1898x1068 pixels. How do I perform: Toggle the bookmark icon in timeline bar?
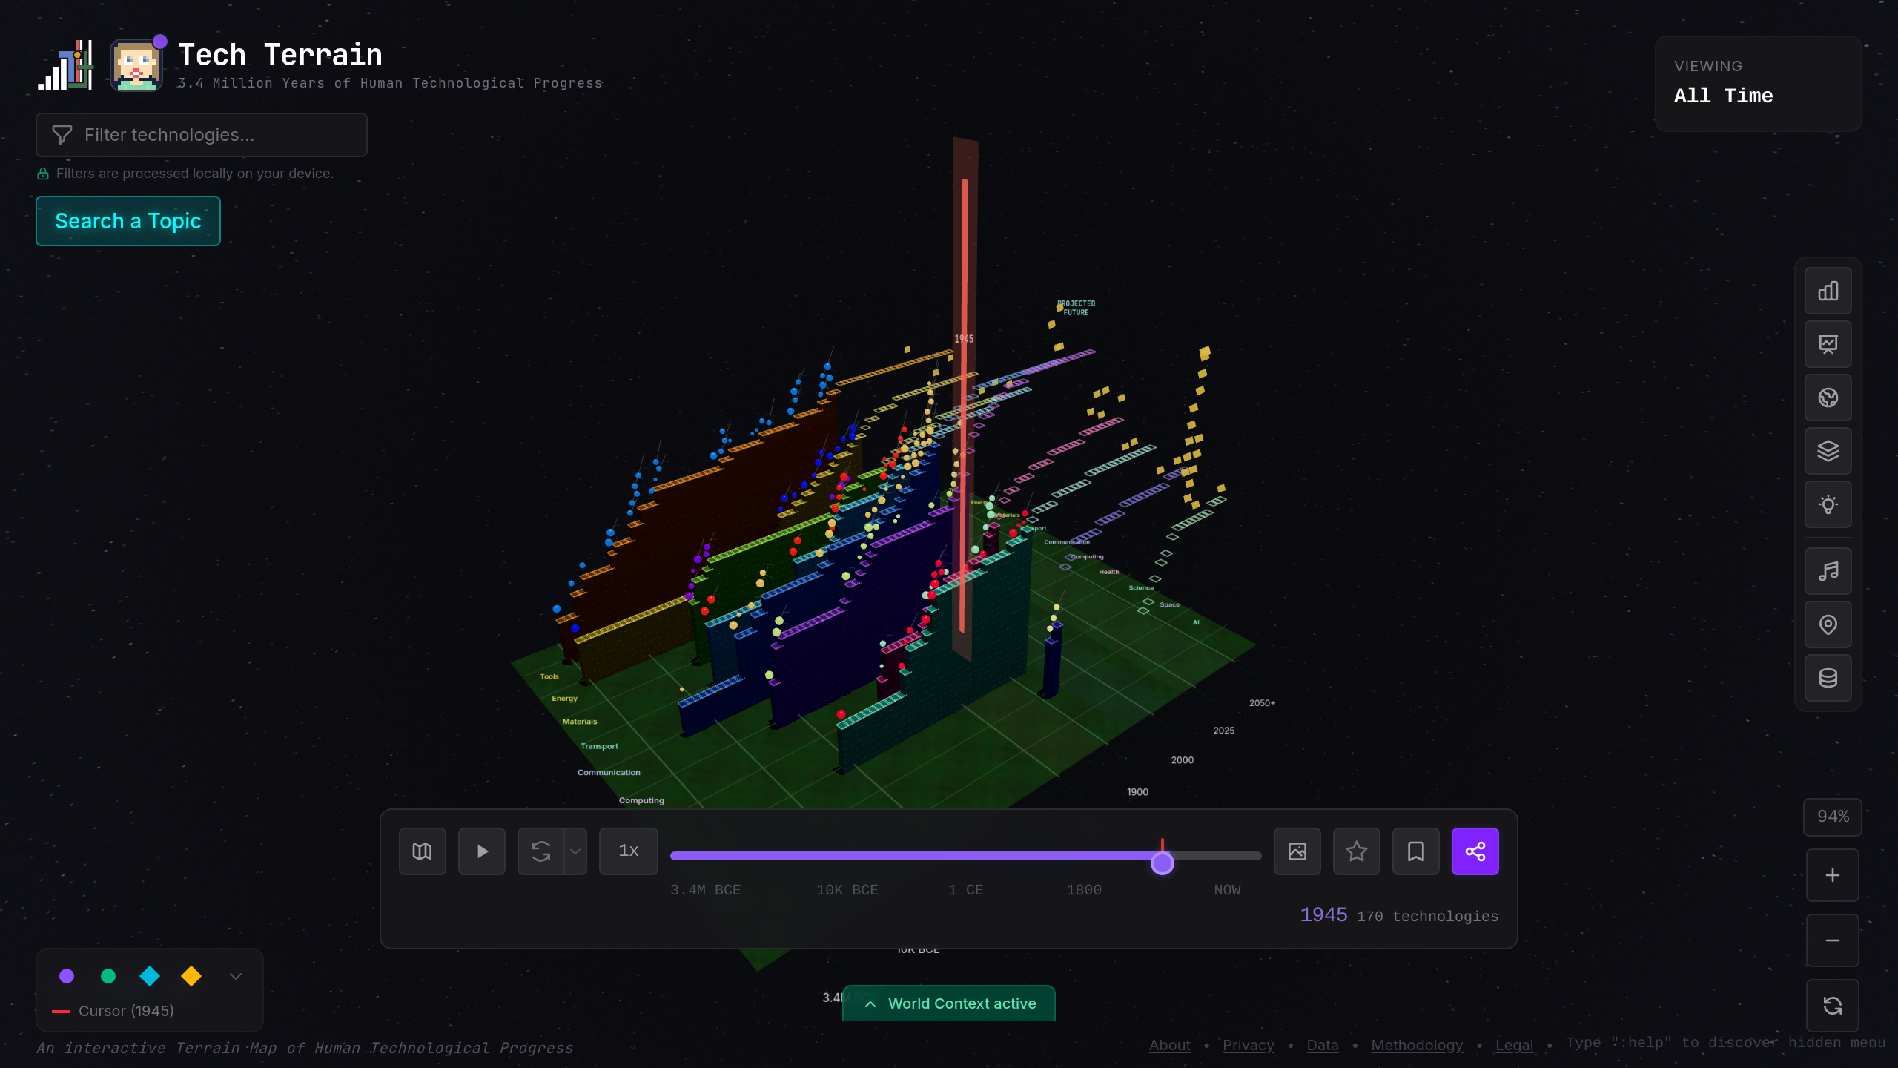1415,851
